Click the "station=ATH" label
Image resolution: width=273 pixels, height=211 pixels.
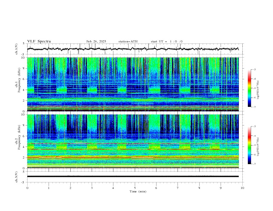[128, 41]
